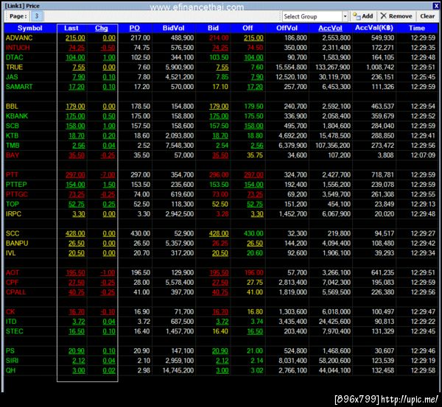Select the CPALL symbol

pyautogui.click(x=15, y=292)
